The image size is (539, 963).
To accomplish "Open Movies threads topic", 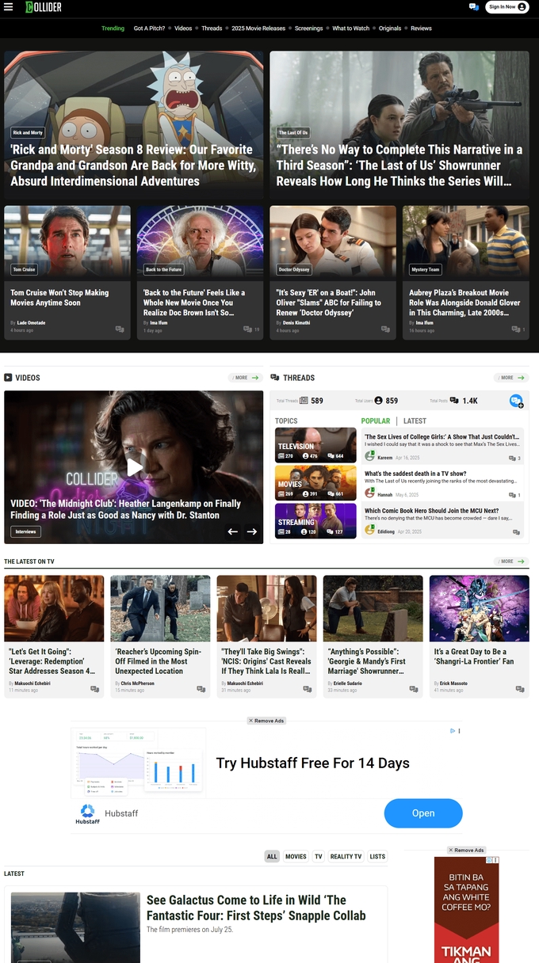I will (315, 483).
